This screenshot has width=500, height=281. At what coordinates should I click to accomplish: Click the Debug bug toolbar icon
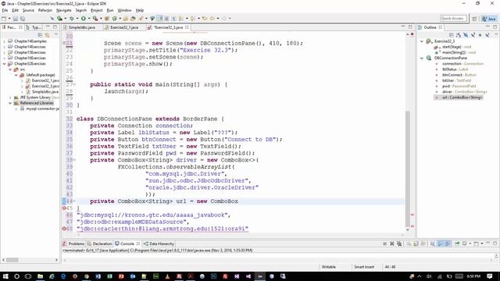tap(72, 19)
